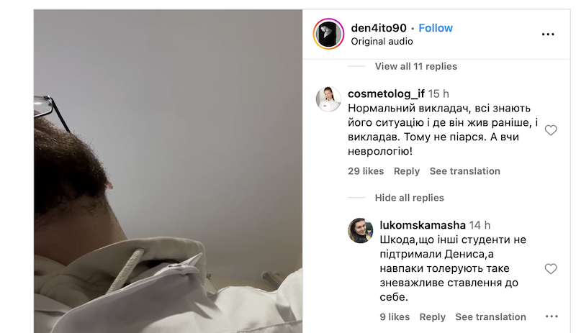Click the video to pause playback
This screenshot has width=576, height=333.
[x=168, y=171]
